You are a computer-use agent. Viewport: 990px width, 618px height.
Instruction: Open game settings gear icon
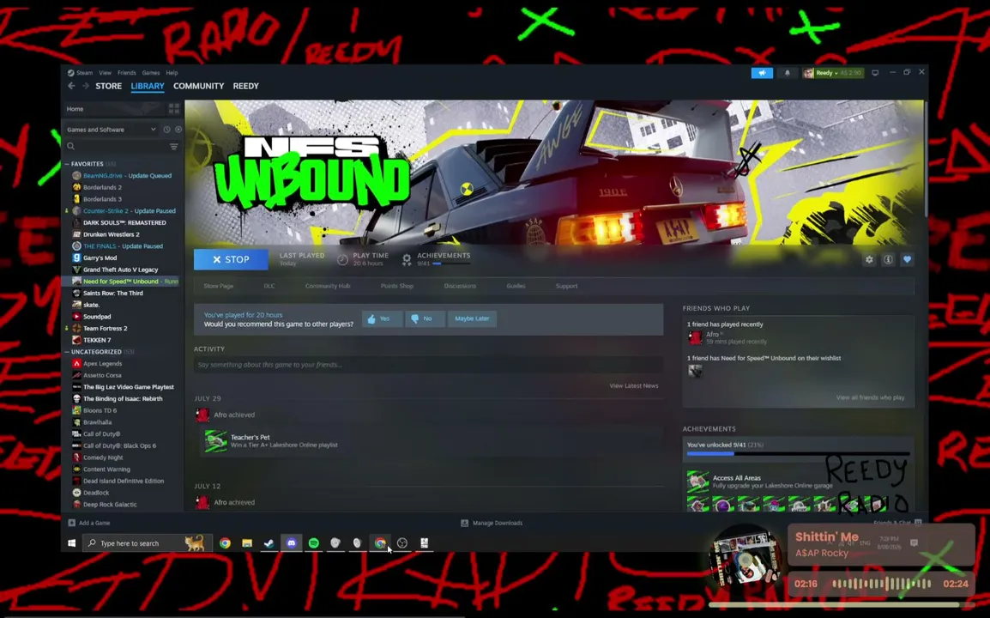(869, 260)
